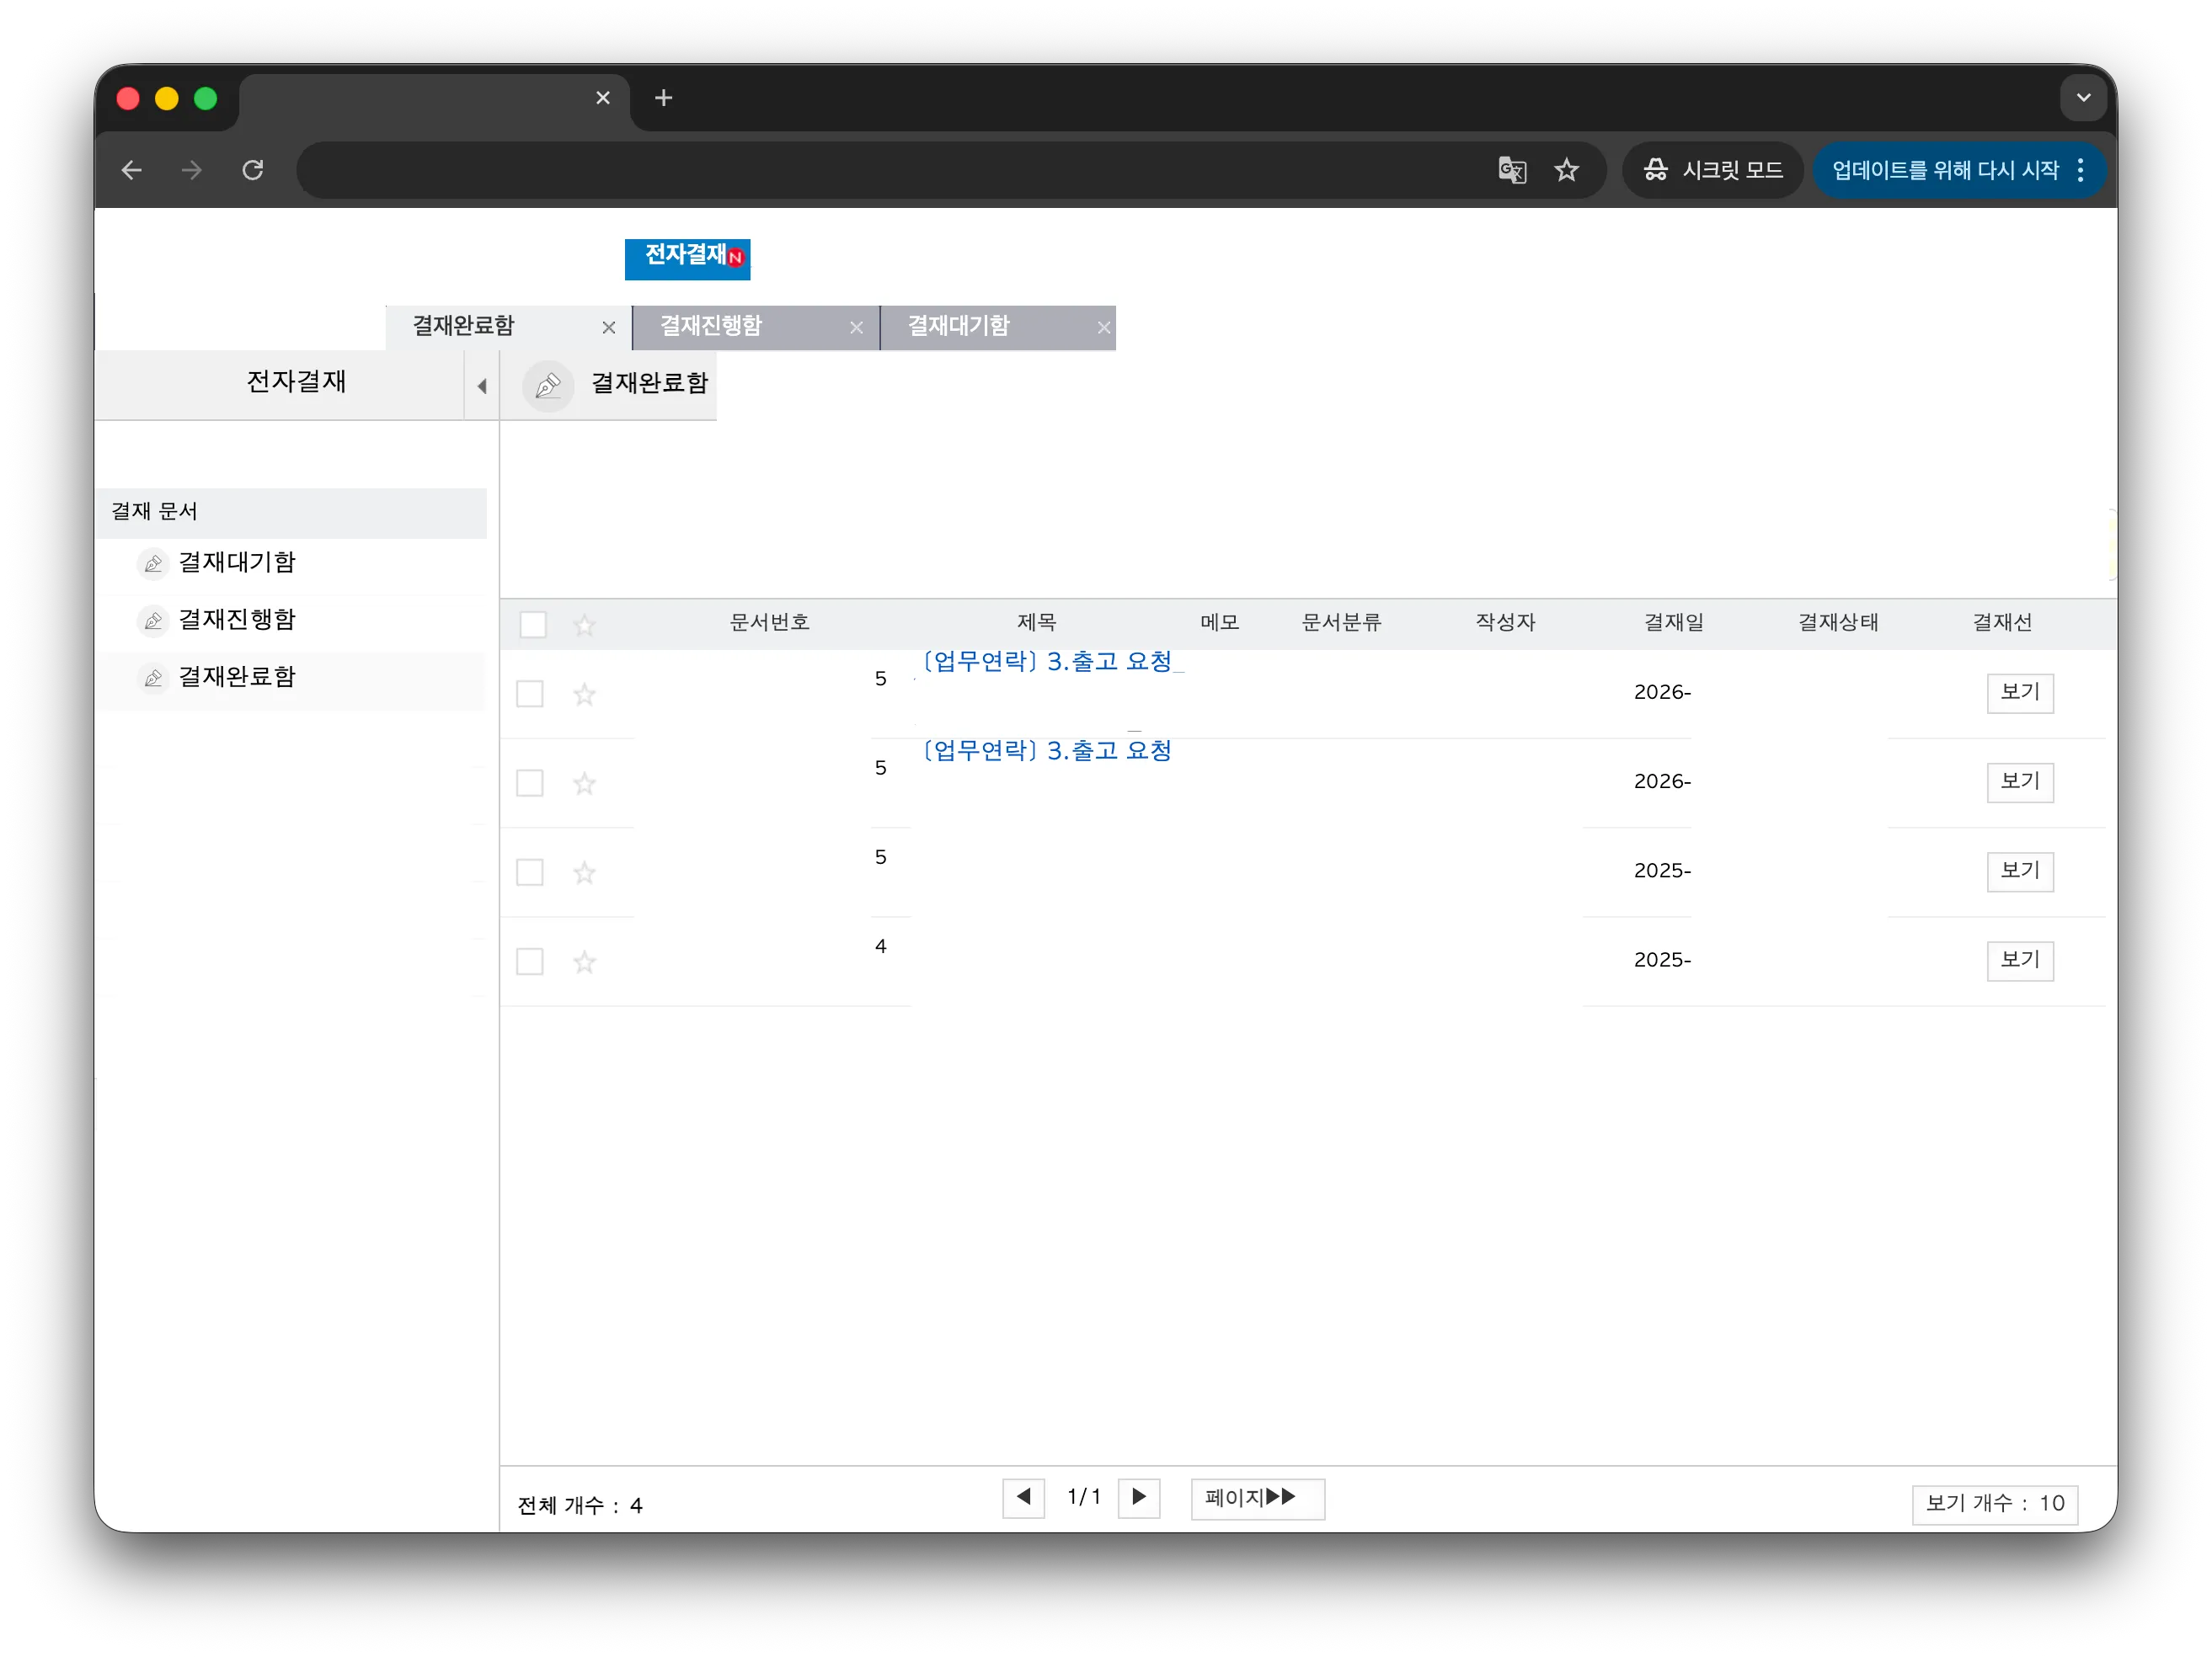Click the pen icon beside 결재완료함 header
Viewport: 2212px width, 1657px height.
tap(548, 386)
